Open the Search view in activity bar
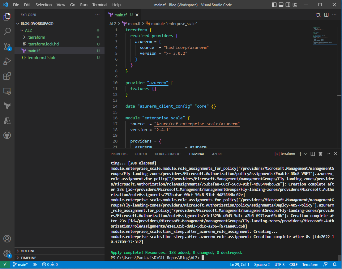Viewport: 342px width, 269px height. [x=7, y=32]
